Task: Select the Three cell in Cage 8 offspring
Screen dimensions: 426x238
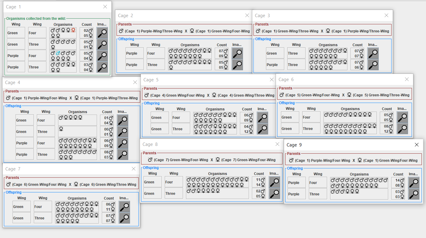Action: pos(174,193)
